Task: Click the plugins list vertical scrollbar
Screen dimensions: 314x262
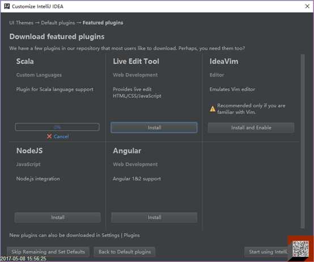Action: [x=303, y=141]
